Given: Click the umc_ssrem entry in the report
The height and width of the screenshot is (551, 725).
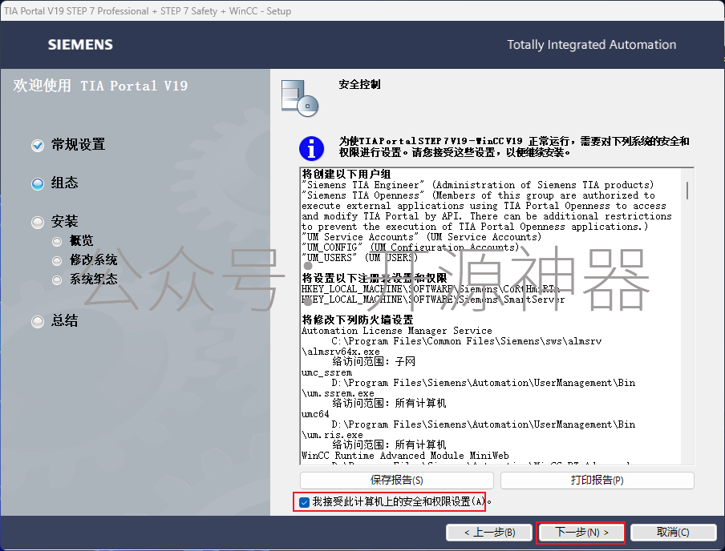Looking at the screenshot, I should [x=326, y=372].
